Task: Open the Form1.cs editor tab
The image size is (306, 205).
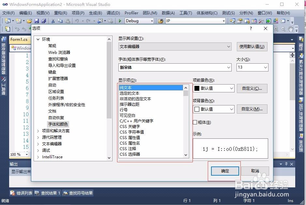Action: [x=19, y=39]
